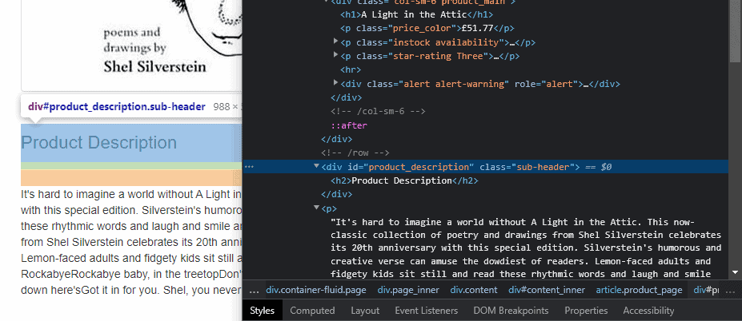The image size is (742, 321).
Task: Collapse the product_description div node
Action: pyautogui.click(x=317, y=166)
